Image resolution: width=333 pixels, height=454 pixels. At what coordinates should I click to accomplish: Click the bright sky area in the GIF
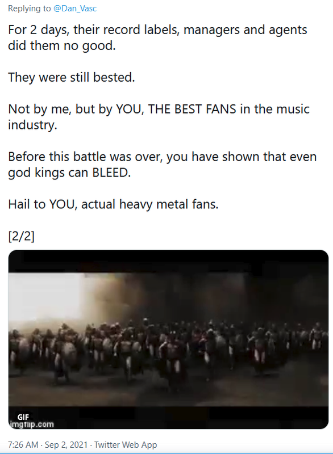[x=44, y=297]
